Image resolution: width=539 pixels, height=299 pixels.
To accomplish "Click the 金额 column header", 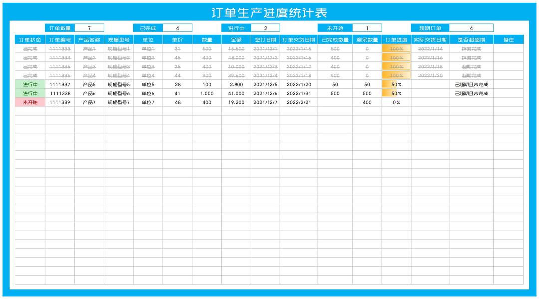I will coord(236,40).
